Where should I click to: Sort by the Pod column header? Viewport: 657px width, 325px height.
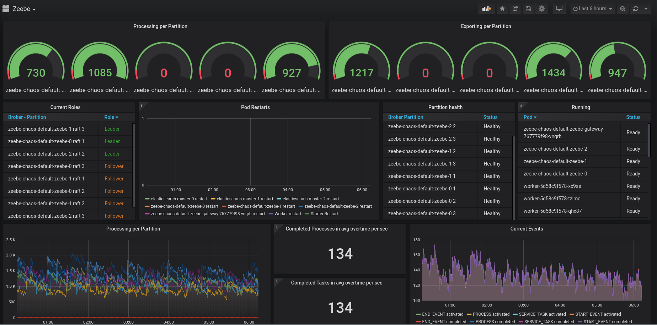(530, 117)
